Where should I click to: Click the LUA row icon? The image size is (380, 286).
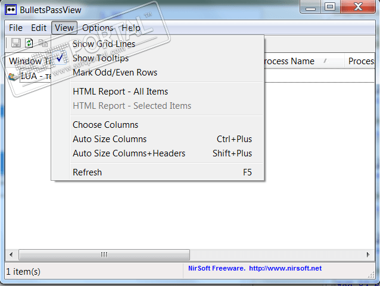pyautogui.click(x=14, y=76)
